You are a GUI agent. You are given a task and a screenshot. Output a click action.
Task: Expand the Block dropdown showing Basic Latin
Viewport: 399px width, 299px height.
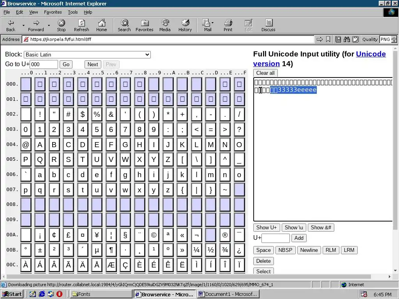coord(87,55)
